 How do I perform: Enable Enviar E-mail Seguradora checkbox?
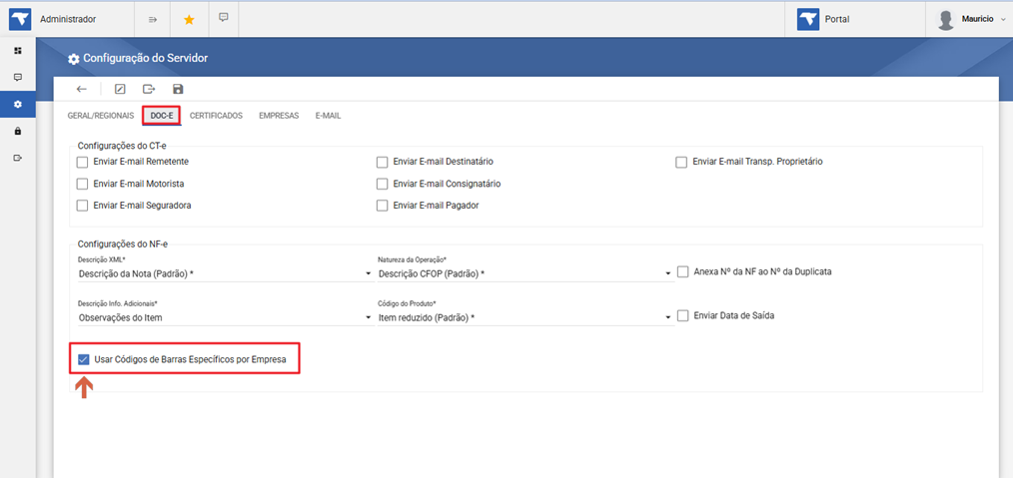point(82,206)
